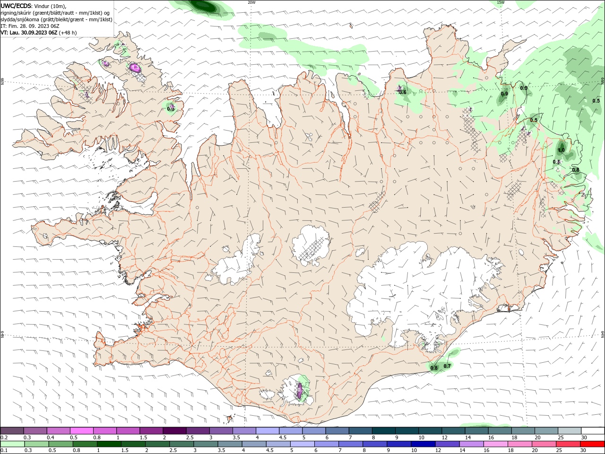The image size is (605, 454).
Task: Click the 0.6 precipitation value on north coast
Action: 403,92
